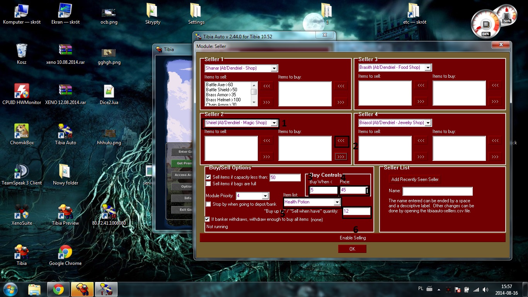
Task: Click Seller 2 items-to-buy >>> button
Action: (x=341, y=157)
